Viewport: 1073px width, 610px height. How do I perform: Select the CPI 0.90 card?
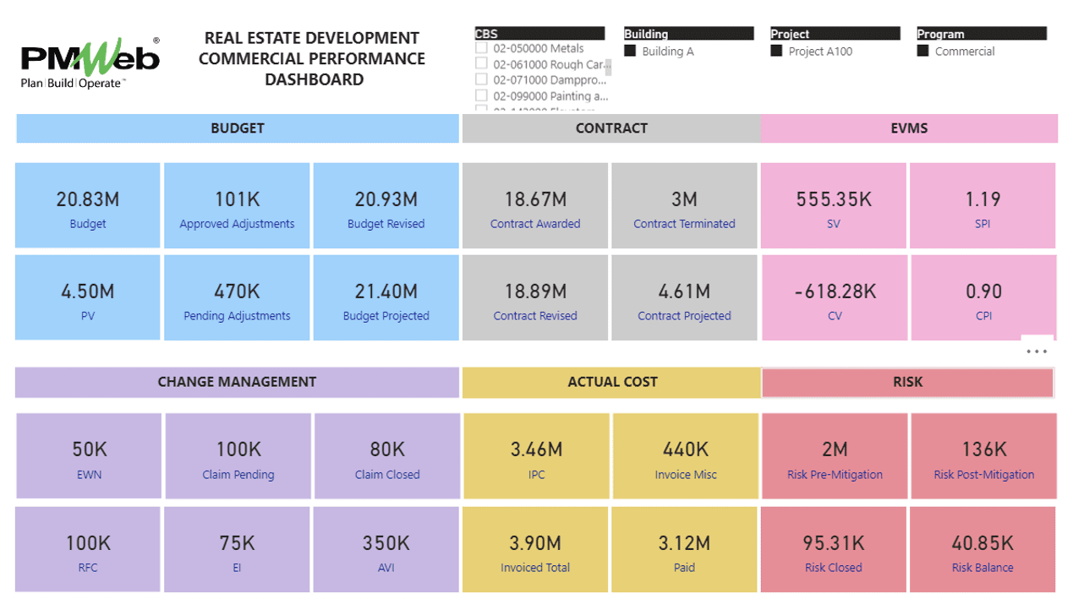tap(983, 297)
